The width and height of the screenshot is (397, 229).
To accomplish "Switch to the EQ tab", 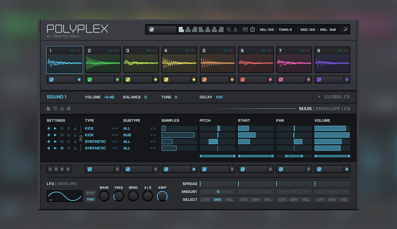I will pos(347,108).
